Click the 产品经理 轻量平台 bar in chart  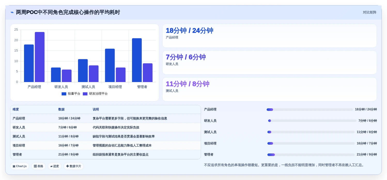(x=29, y=63)
